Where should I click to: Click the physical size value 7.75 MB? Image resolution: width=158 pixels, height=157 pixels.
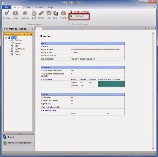74,52
